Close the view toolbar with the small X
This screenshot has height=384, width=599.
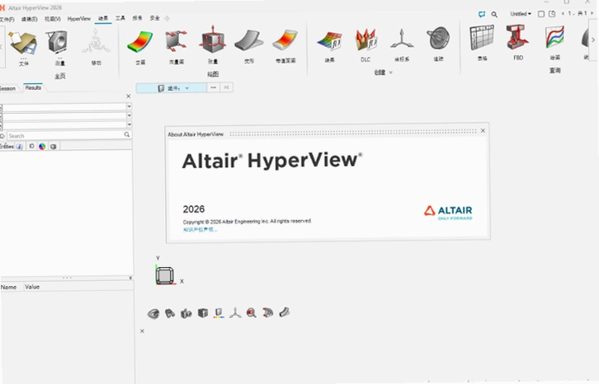pos(142,331)
